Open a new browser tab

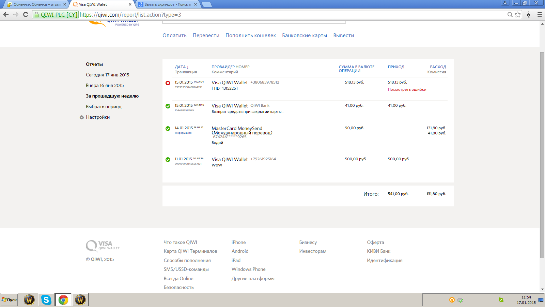(207, 4)
